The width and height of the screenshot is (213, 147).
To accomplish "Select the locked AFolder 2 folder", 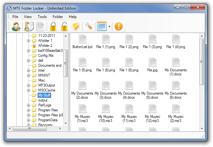I will pyautogui.click(x=45, y=46).
